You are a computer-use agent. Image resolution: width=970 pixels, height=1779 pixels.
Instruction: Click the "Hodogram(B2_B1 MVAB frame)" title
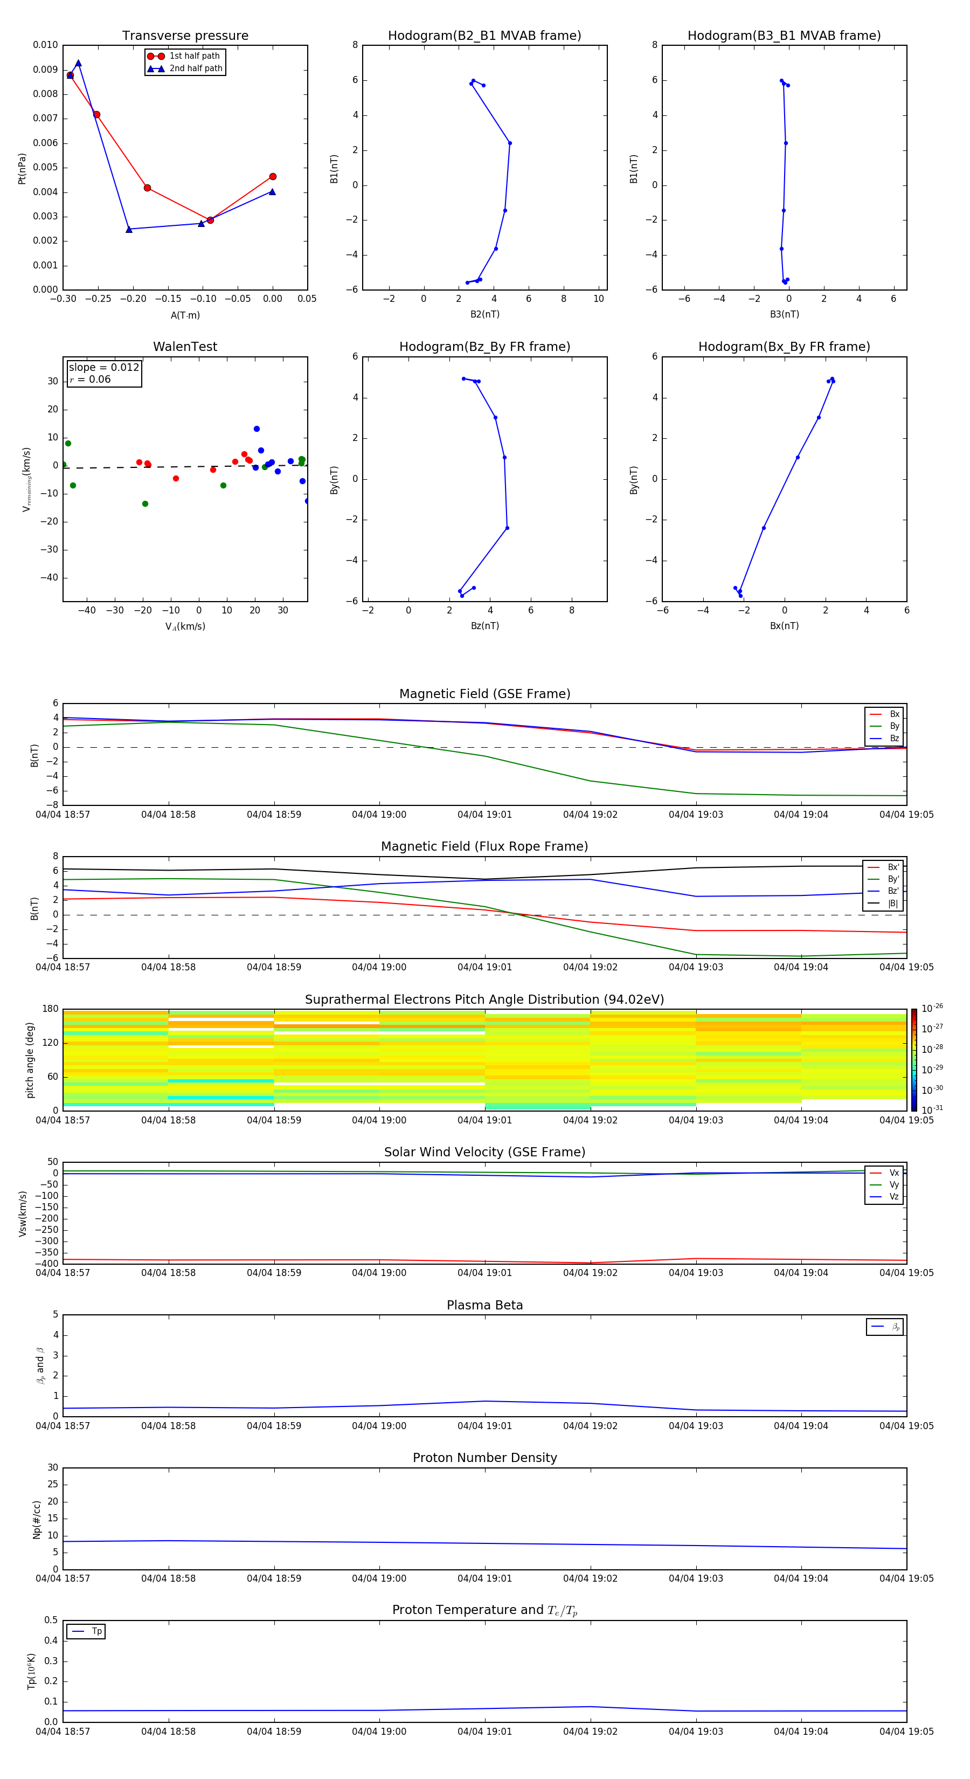coord(484,35)
